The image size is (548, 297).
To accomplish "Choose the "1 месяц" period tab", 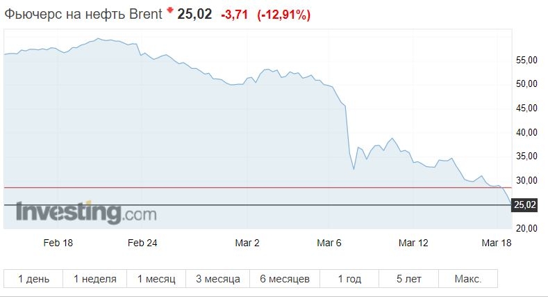I will [x=156, y=279].
